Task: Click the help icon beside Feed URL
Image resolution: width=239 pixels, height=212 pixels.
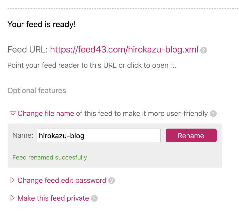Action: (203, 50)
